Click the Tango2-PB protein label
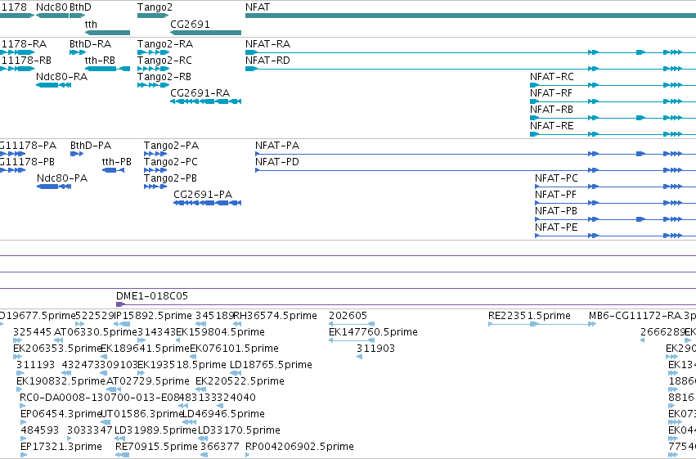 pyautogui.click(x=170, y=178)
